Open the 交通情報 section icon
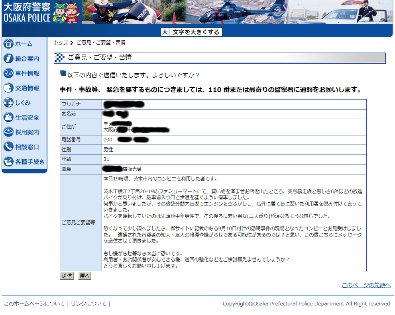Viewport: 395px width, 315px height. (8, 88)
